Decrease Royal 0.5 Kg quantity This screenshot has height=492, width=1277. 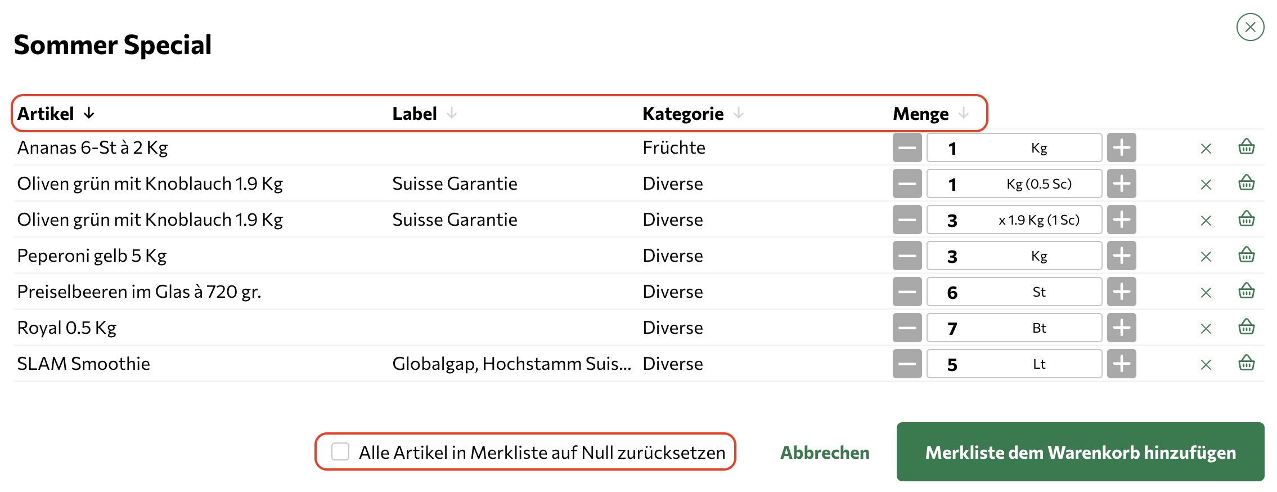tap(907, 328)
